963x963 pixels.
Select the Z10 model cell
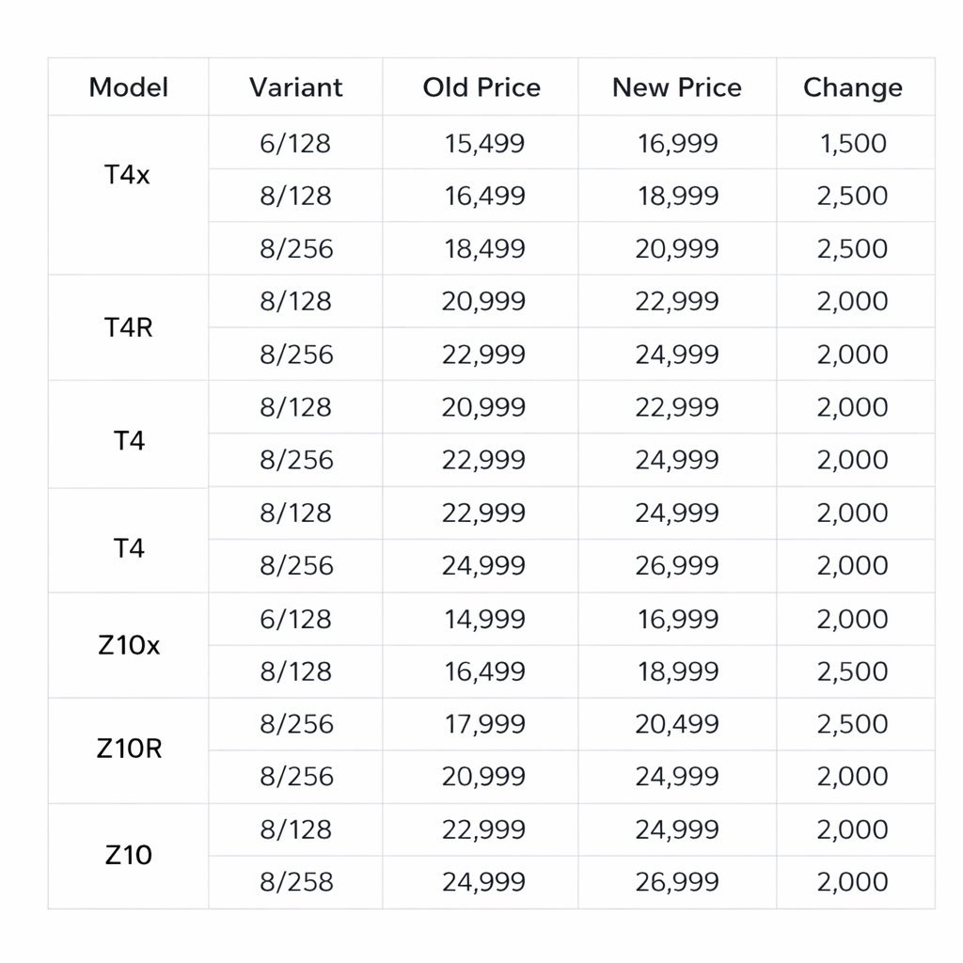(x=129, y=856)
